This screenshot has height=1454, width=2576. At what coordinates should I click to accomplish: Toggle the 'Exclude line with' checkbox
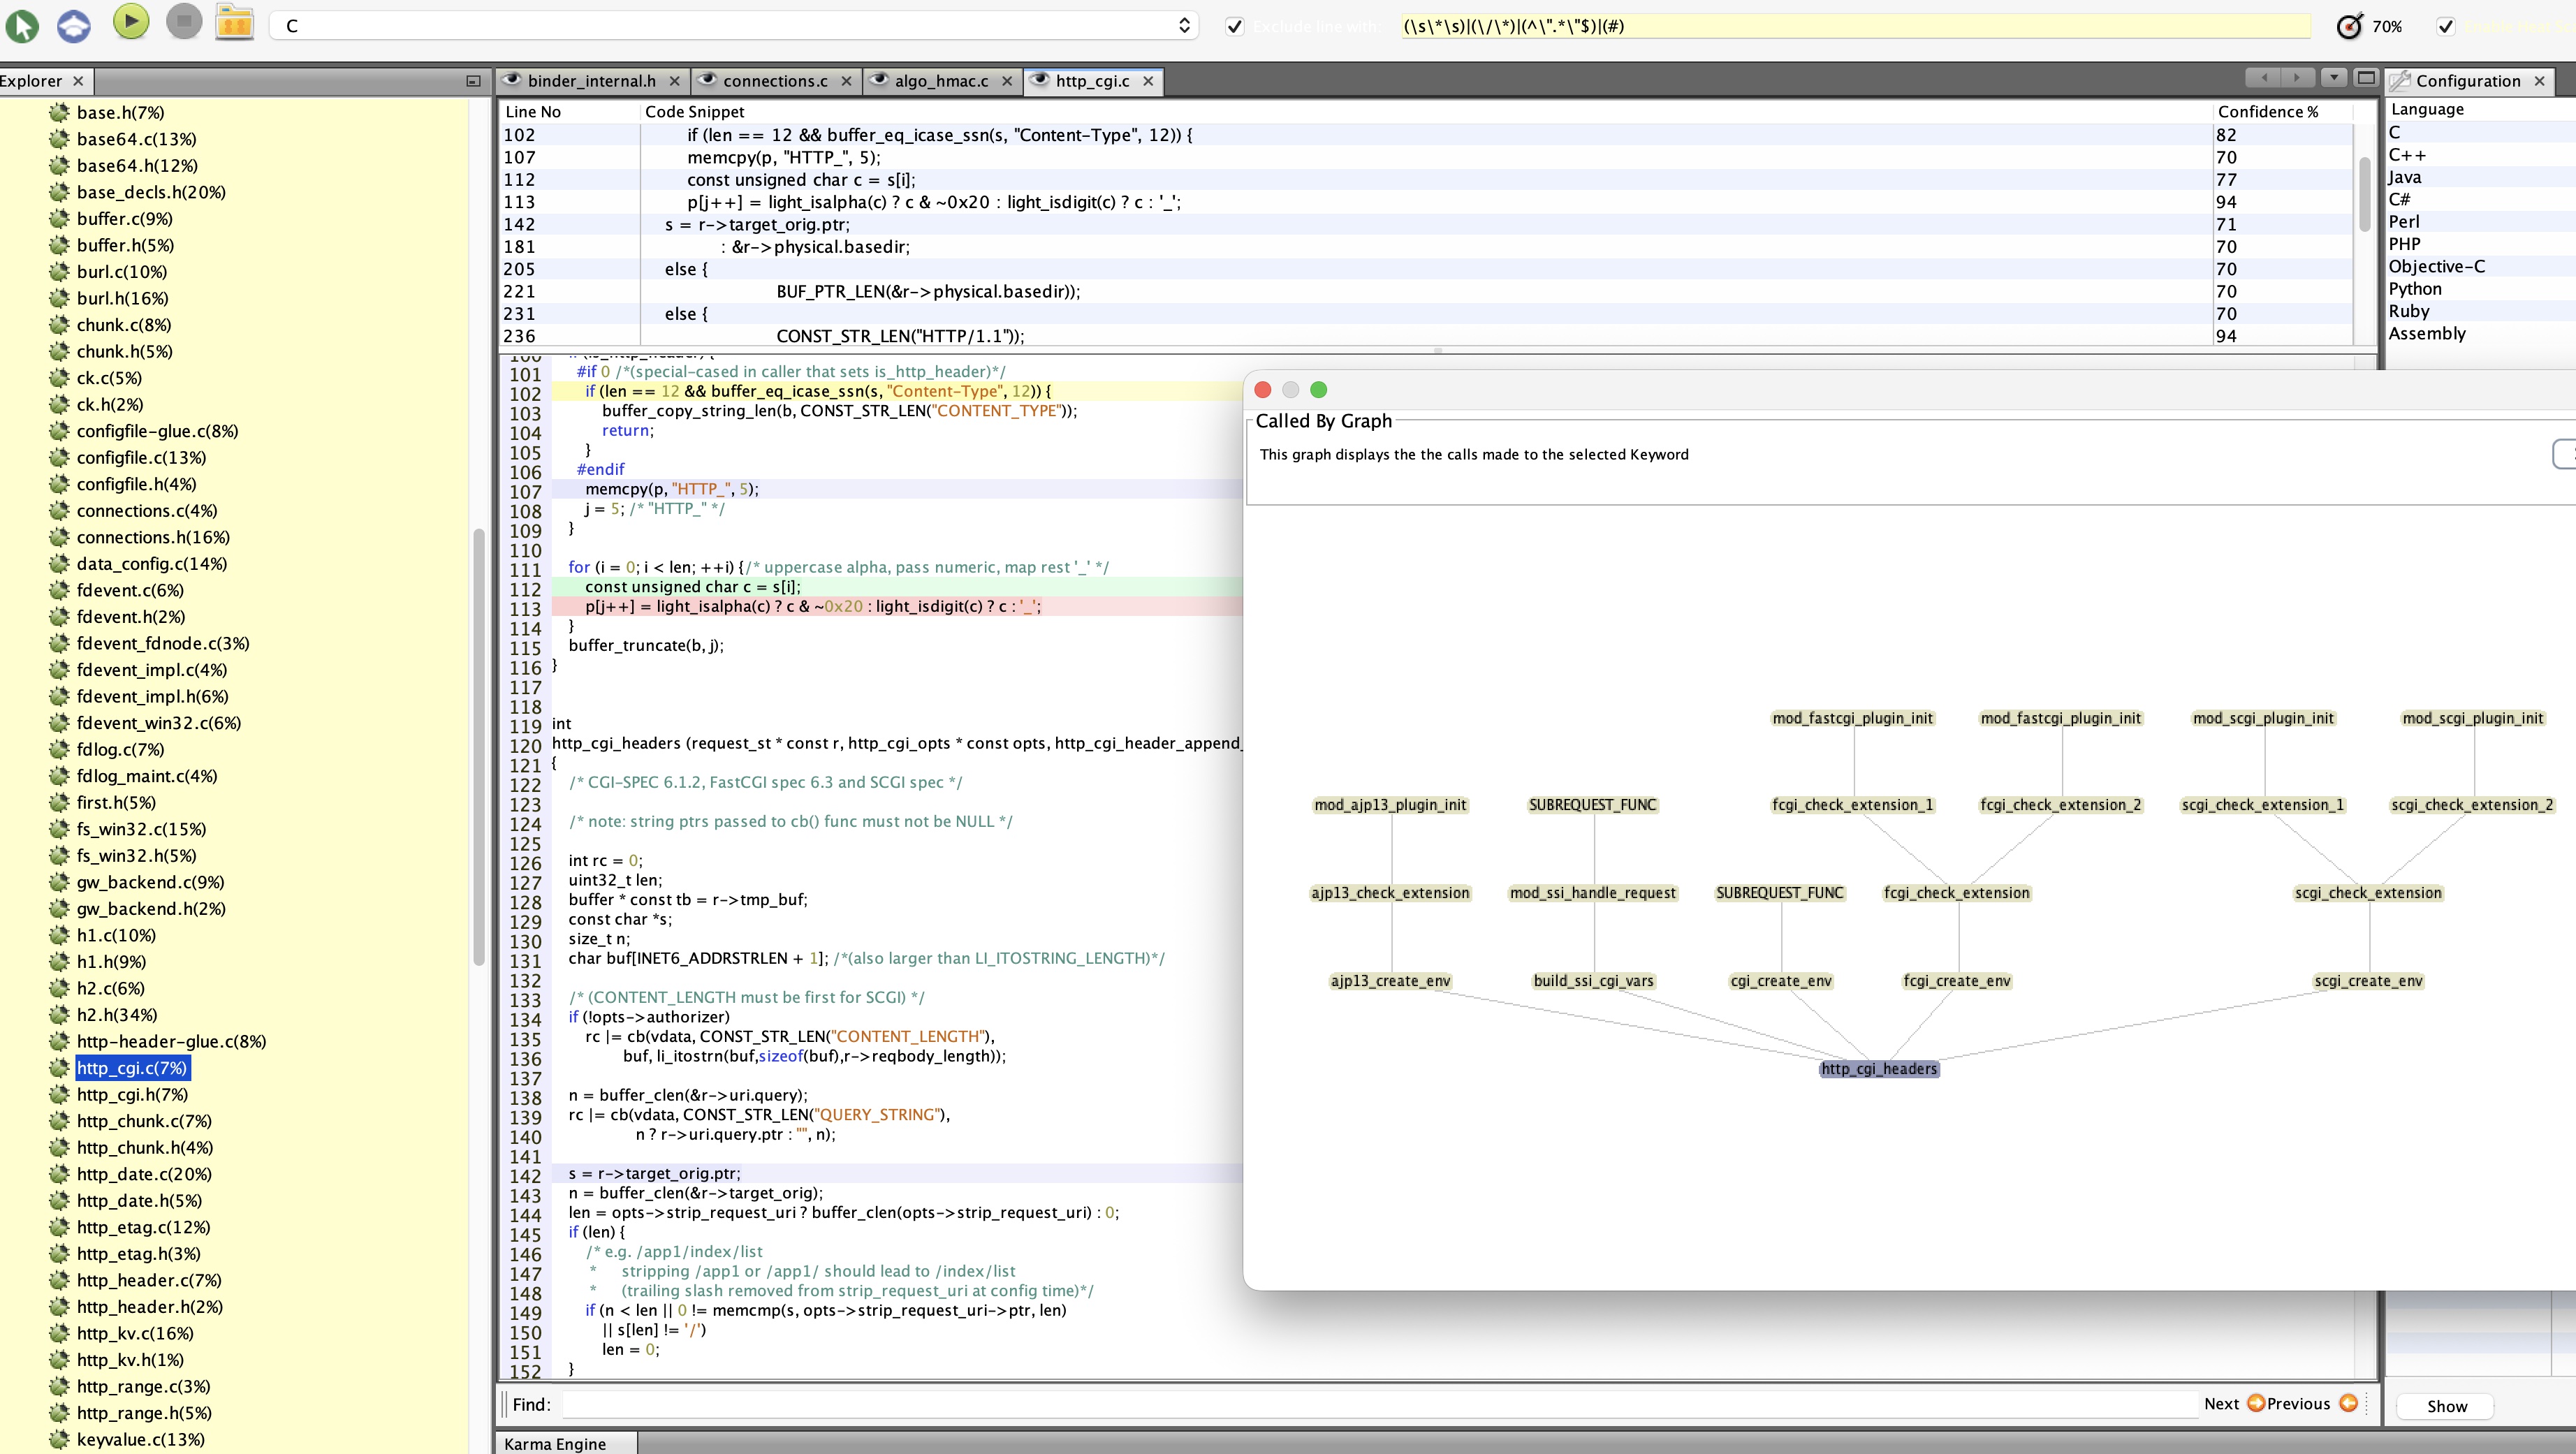pos(1235,26)
